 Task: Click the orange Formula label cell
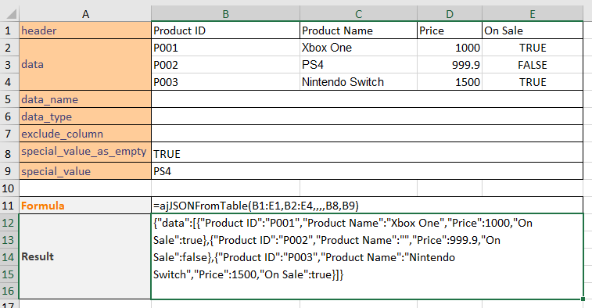tap(85, 206)
